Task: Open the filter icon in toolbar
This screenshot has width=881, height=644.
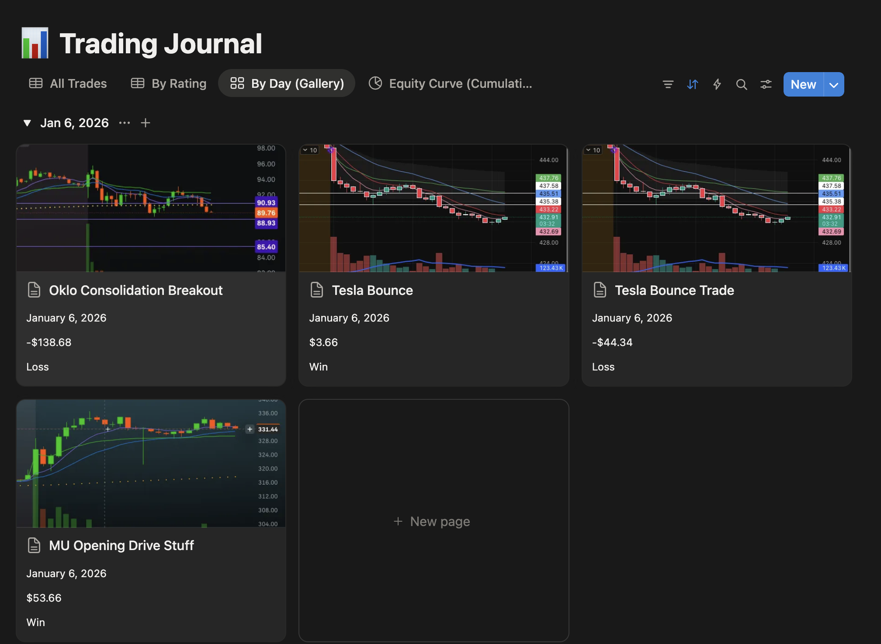Action: pos(668,84)
